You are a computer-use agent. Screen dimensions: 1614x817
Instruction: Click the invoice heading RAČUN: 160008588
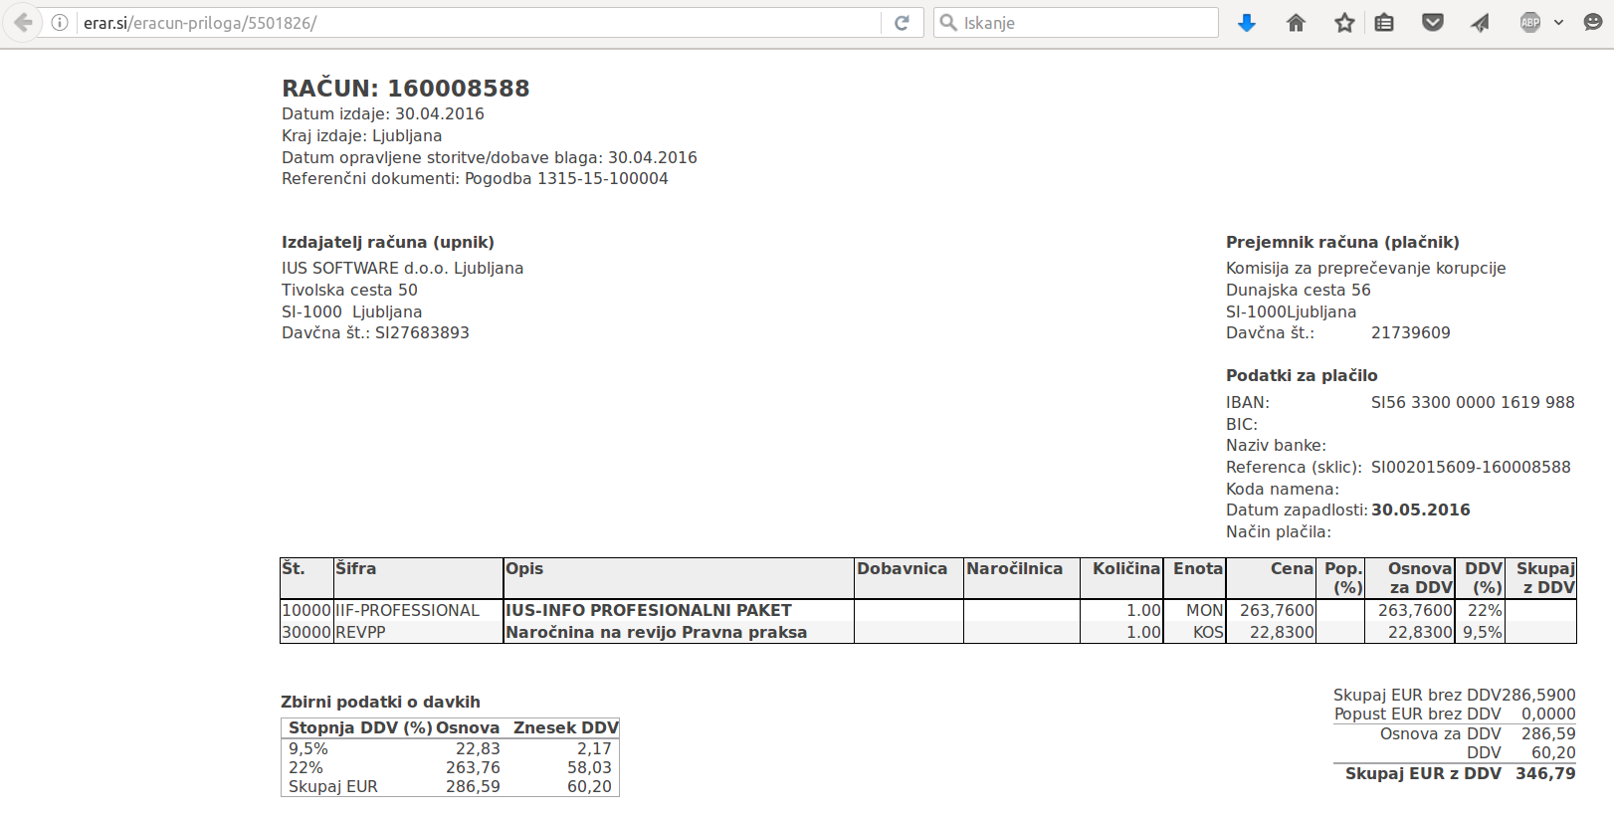click(406, 89)
